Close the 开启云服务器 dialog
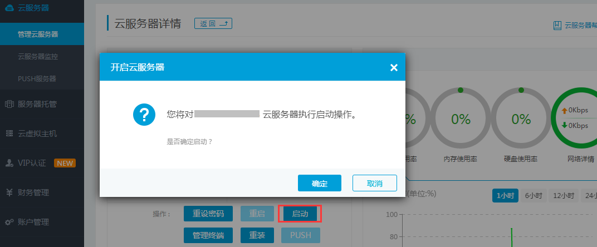The image size is (597, 247). [x=394, y=67]
